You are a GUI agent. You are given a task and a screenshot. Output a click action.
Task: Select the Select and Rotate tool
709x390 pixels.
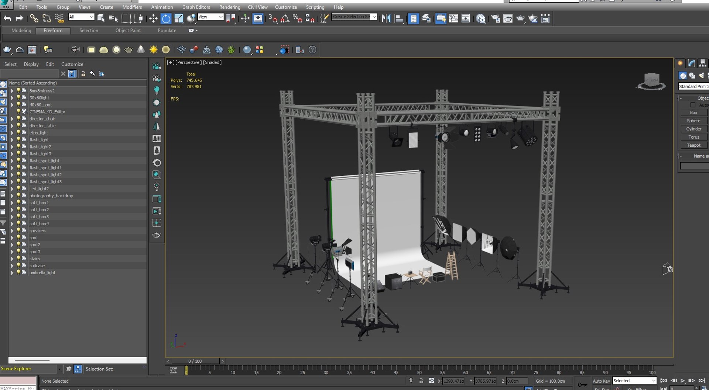166,18
